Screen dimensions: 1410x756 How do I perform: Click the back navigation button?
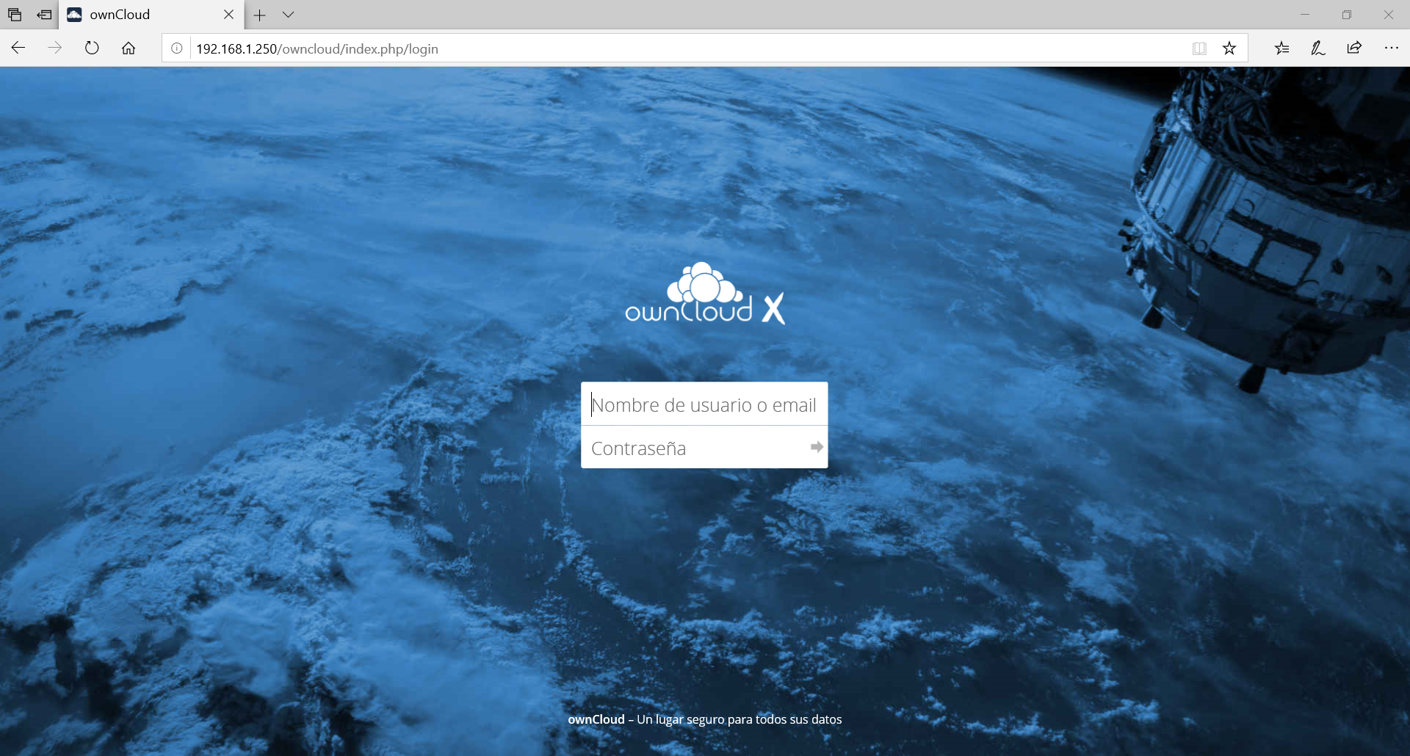(x=18, y=48)
